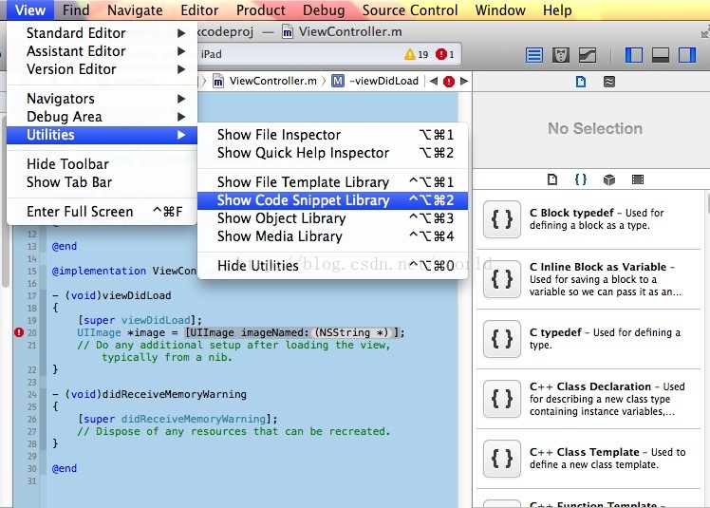Open the View menu
Screen dimensions: 710x508
tap(29, 9)
